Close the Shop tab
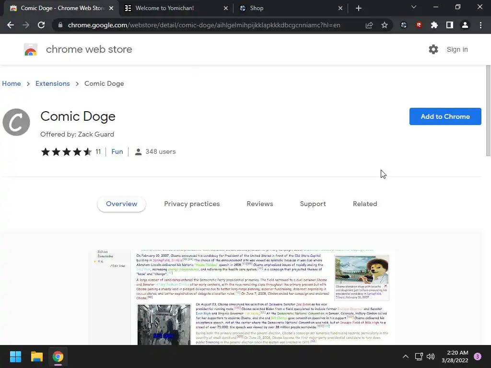 340,8
